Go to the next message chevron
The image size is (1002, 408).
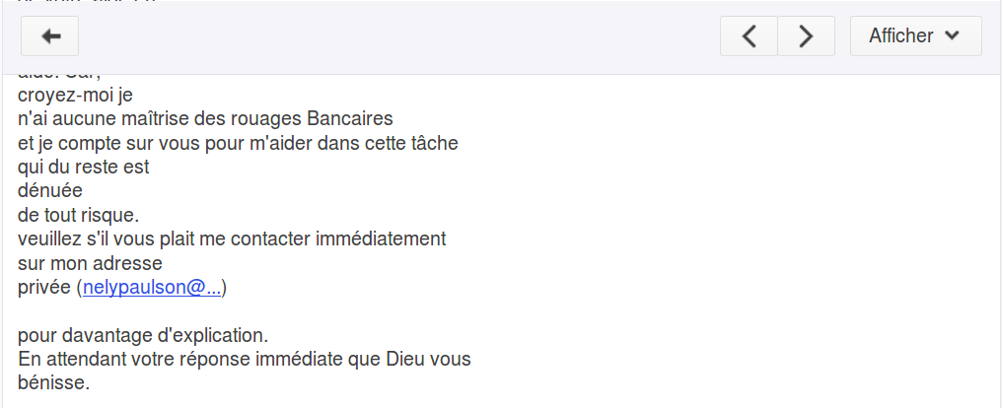tap(806, 36)
